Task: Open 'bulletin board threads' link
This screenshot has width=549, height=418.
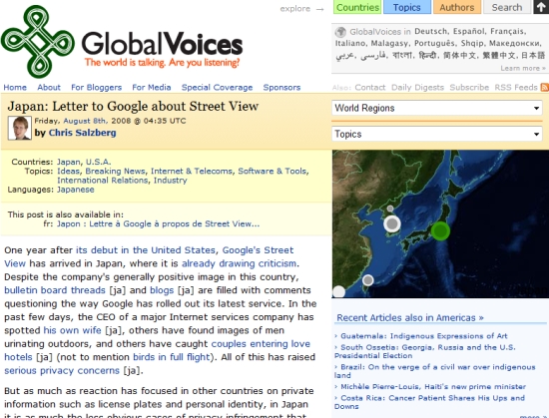Action: click(x=55, y=290)
